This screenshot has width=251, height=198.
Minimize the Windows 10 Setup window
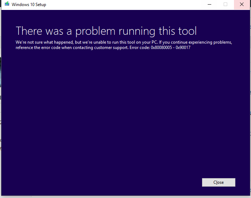(x=209, y=5)
